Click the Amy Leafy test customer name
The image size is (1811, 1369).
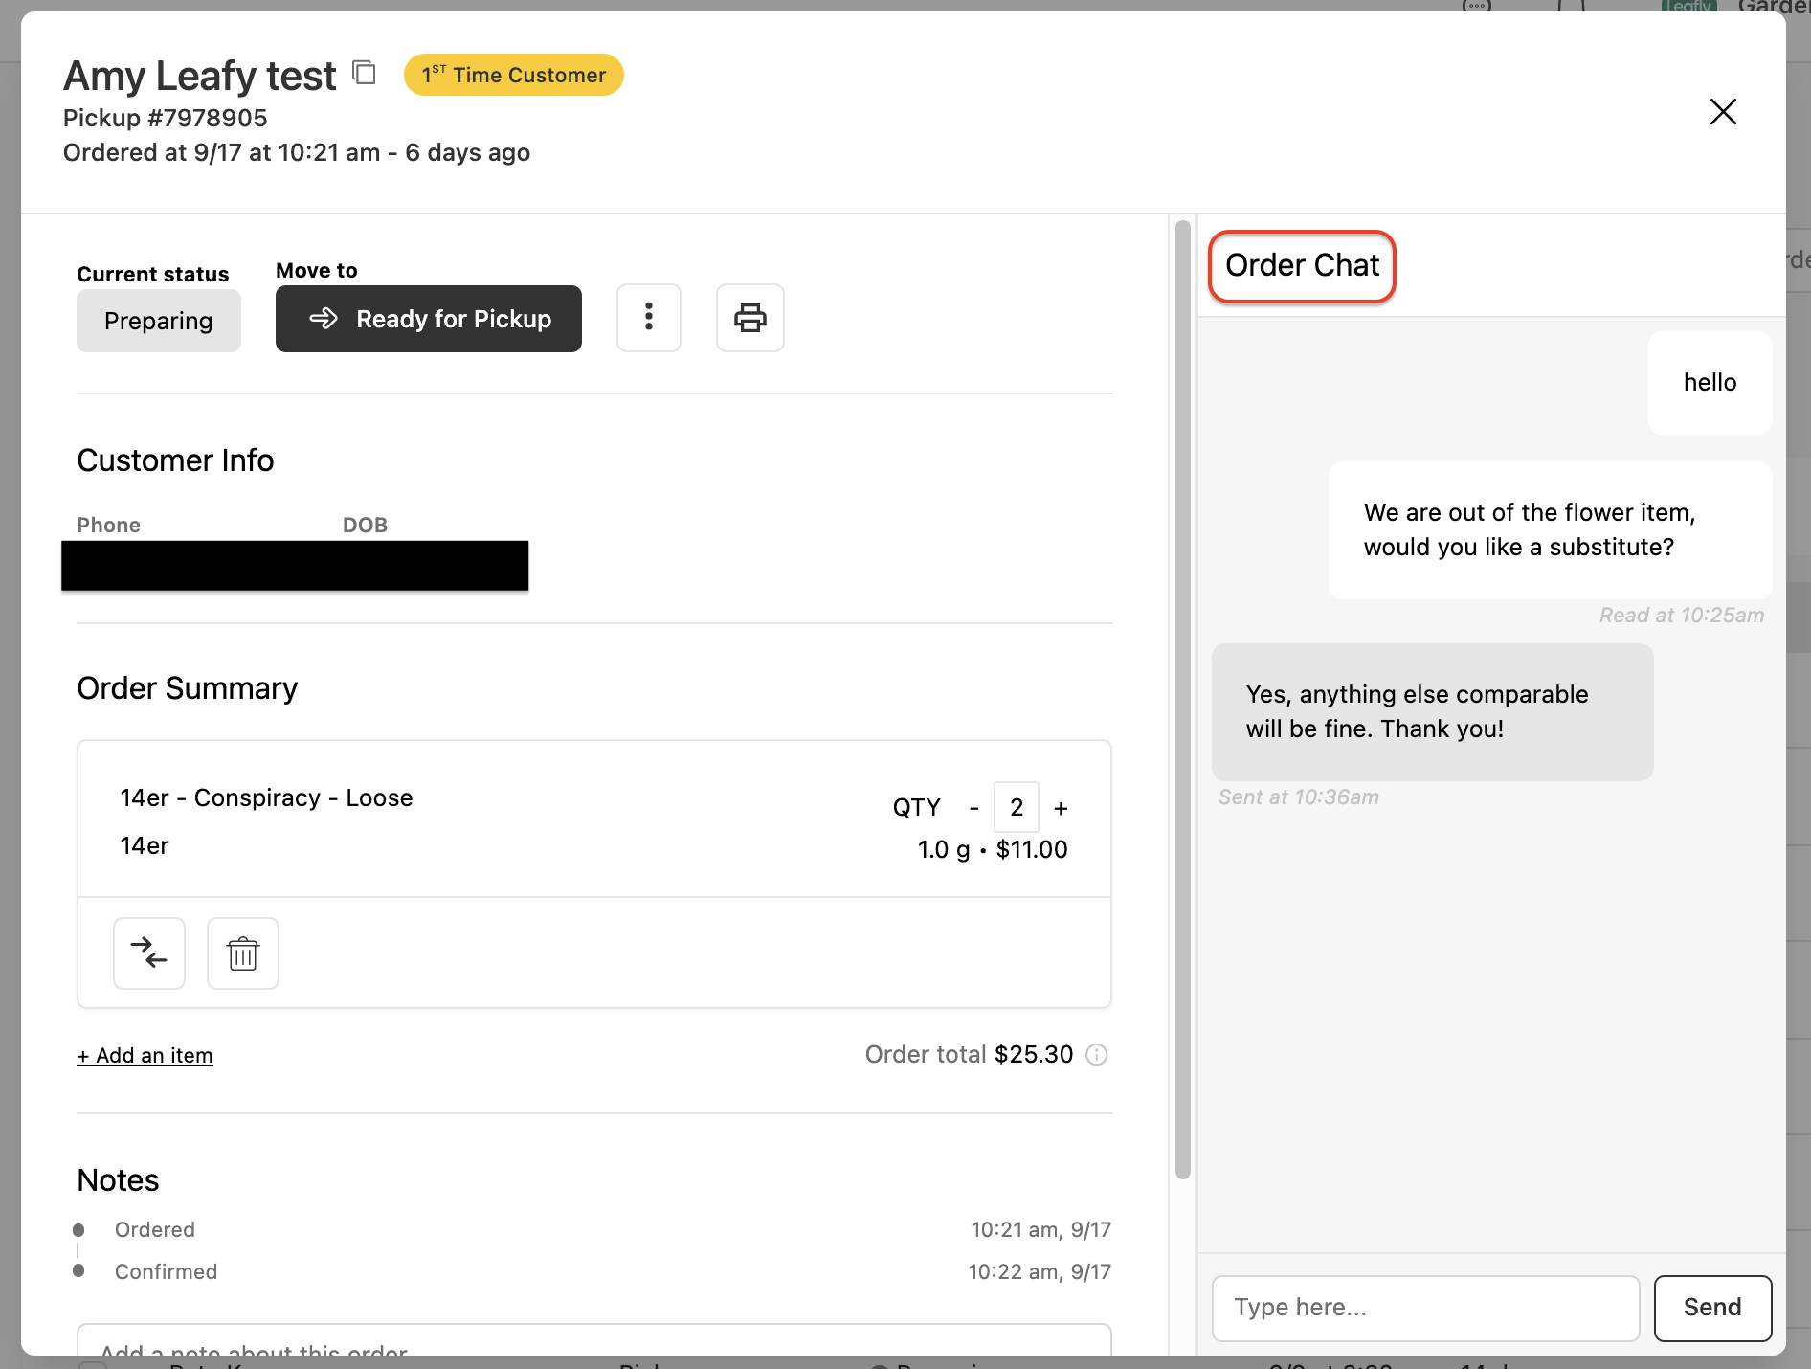point(200,76)
